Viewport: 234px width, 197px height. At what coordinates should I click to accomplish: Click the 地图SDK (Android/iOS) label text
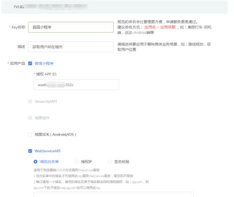pos(55,135)
